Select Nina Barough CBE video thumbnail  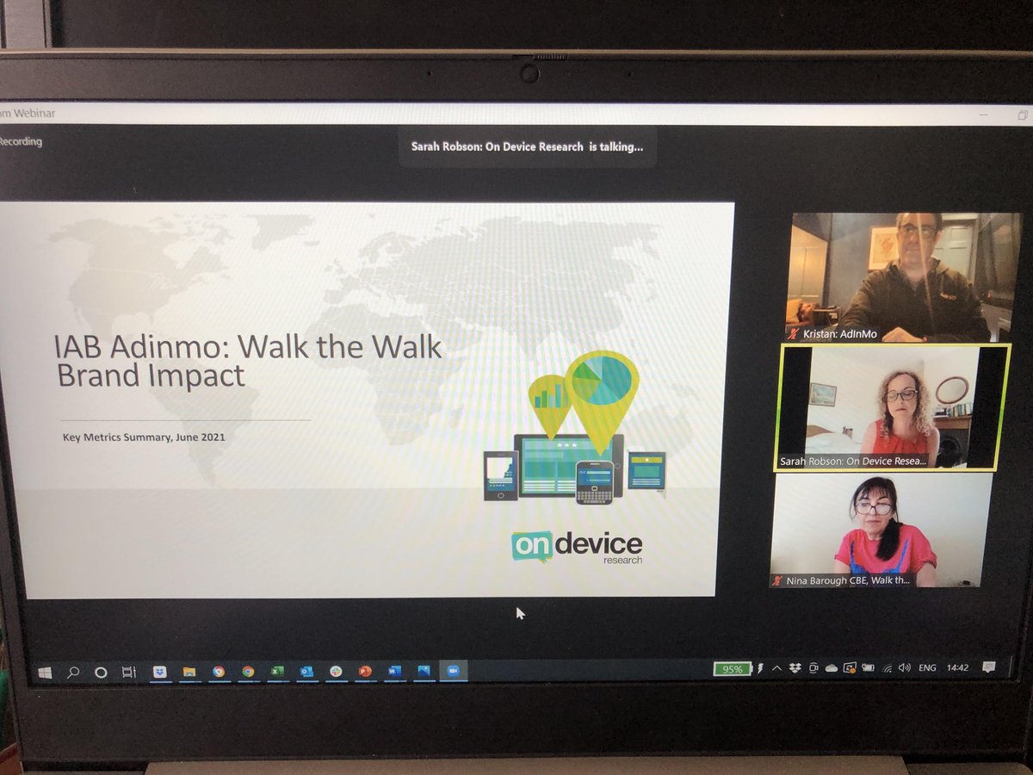[x=881, y=530]
